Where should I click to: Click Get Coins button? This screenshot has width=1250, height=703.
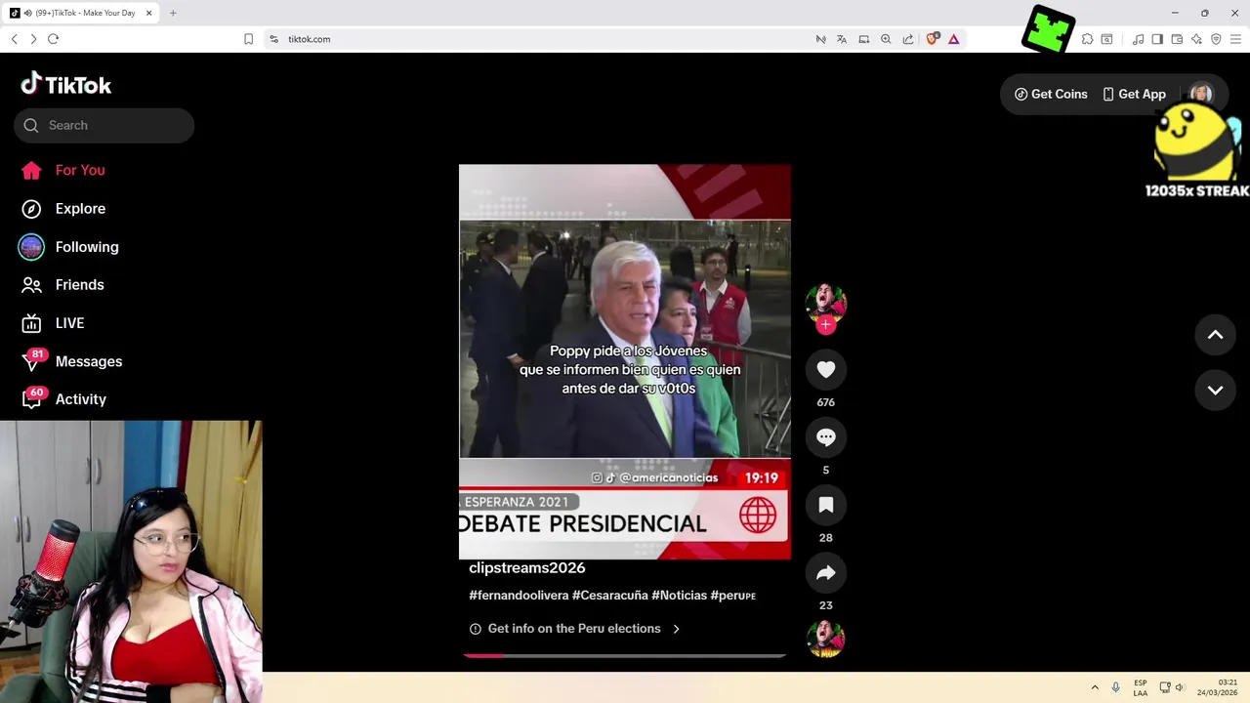point(1051,95)
